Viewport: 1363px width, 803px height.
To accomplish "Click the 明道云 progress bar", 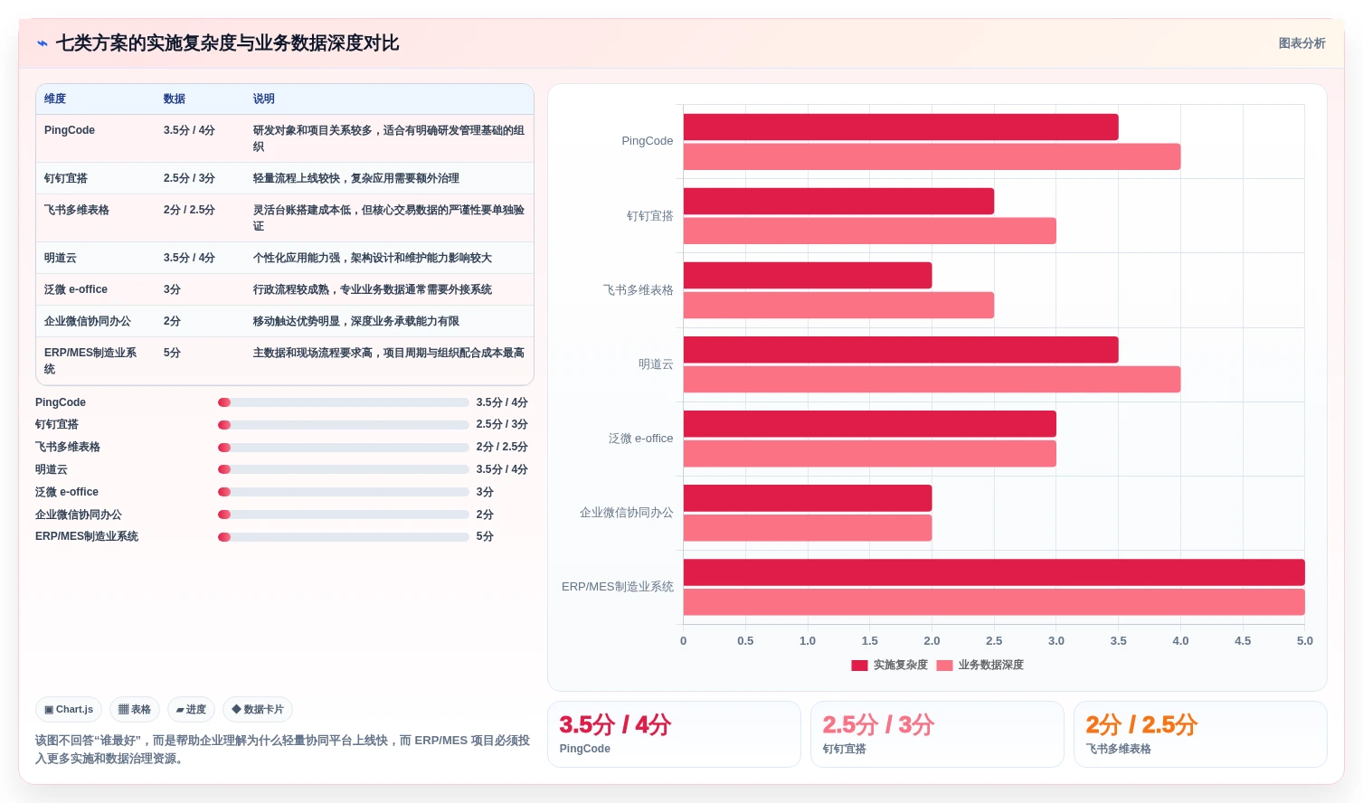I will (x=344, y=469).
